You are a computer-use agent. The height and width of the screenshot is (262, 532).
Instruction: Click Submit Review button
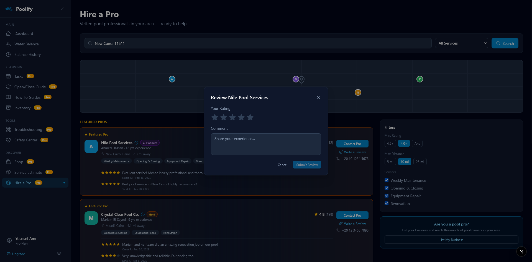click(x=307, y=165)
